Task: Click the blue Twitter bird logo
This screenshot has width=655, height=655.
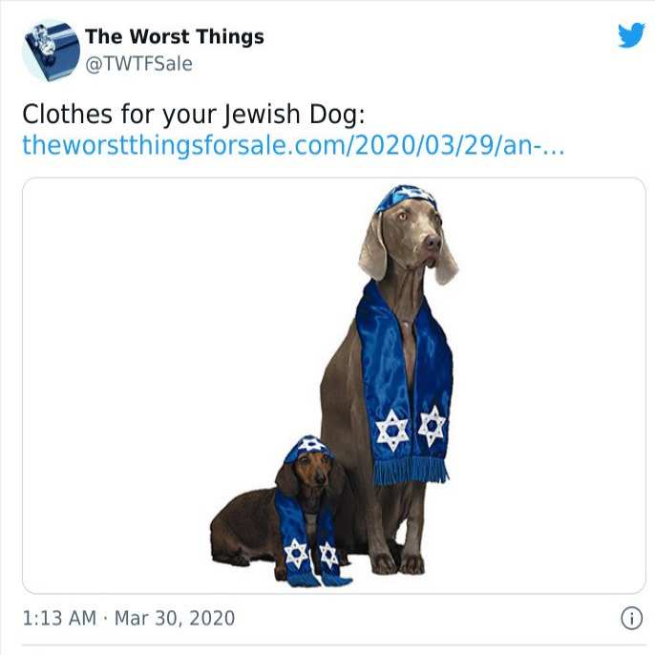Action: pos(631,35)
